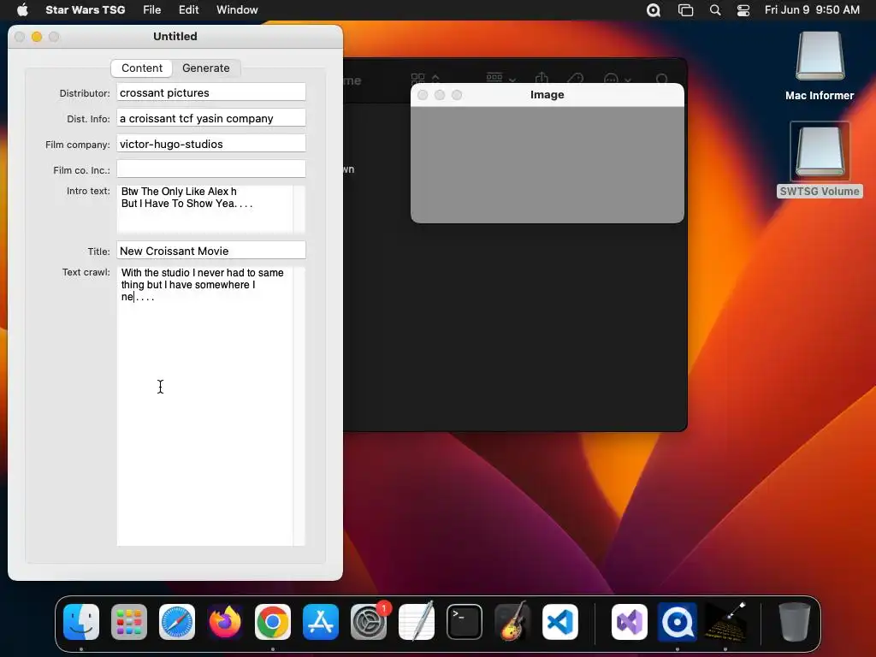Click the date and time in menu bar
The height and width of the screenshot is (657, 876).
pyautogui.click(x=812, y=9)
